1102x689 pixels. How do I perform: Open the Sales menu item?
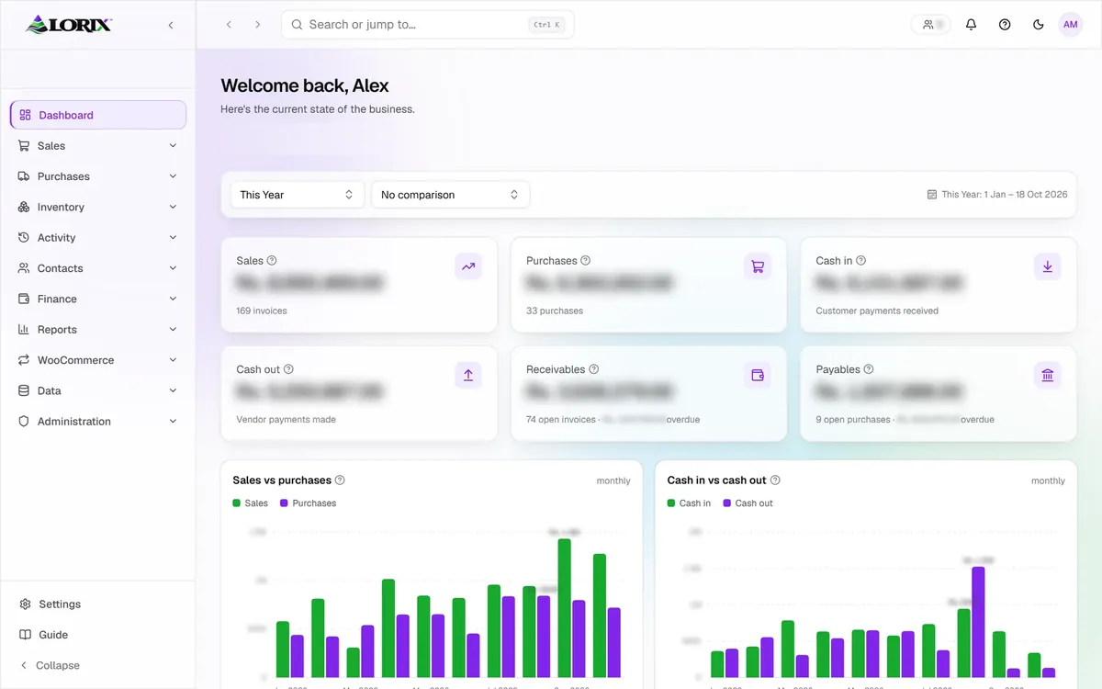coord(98,145)
